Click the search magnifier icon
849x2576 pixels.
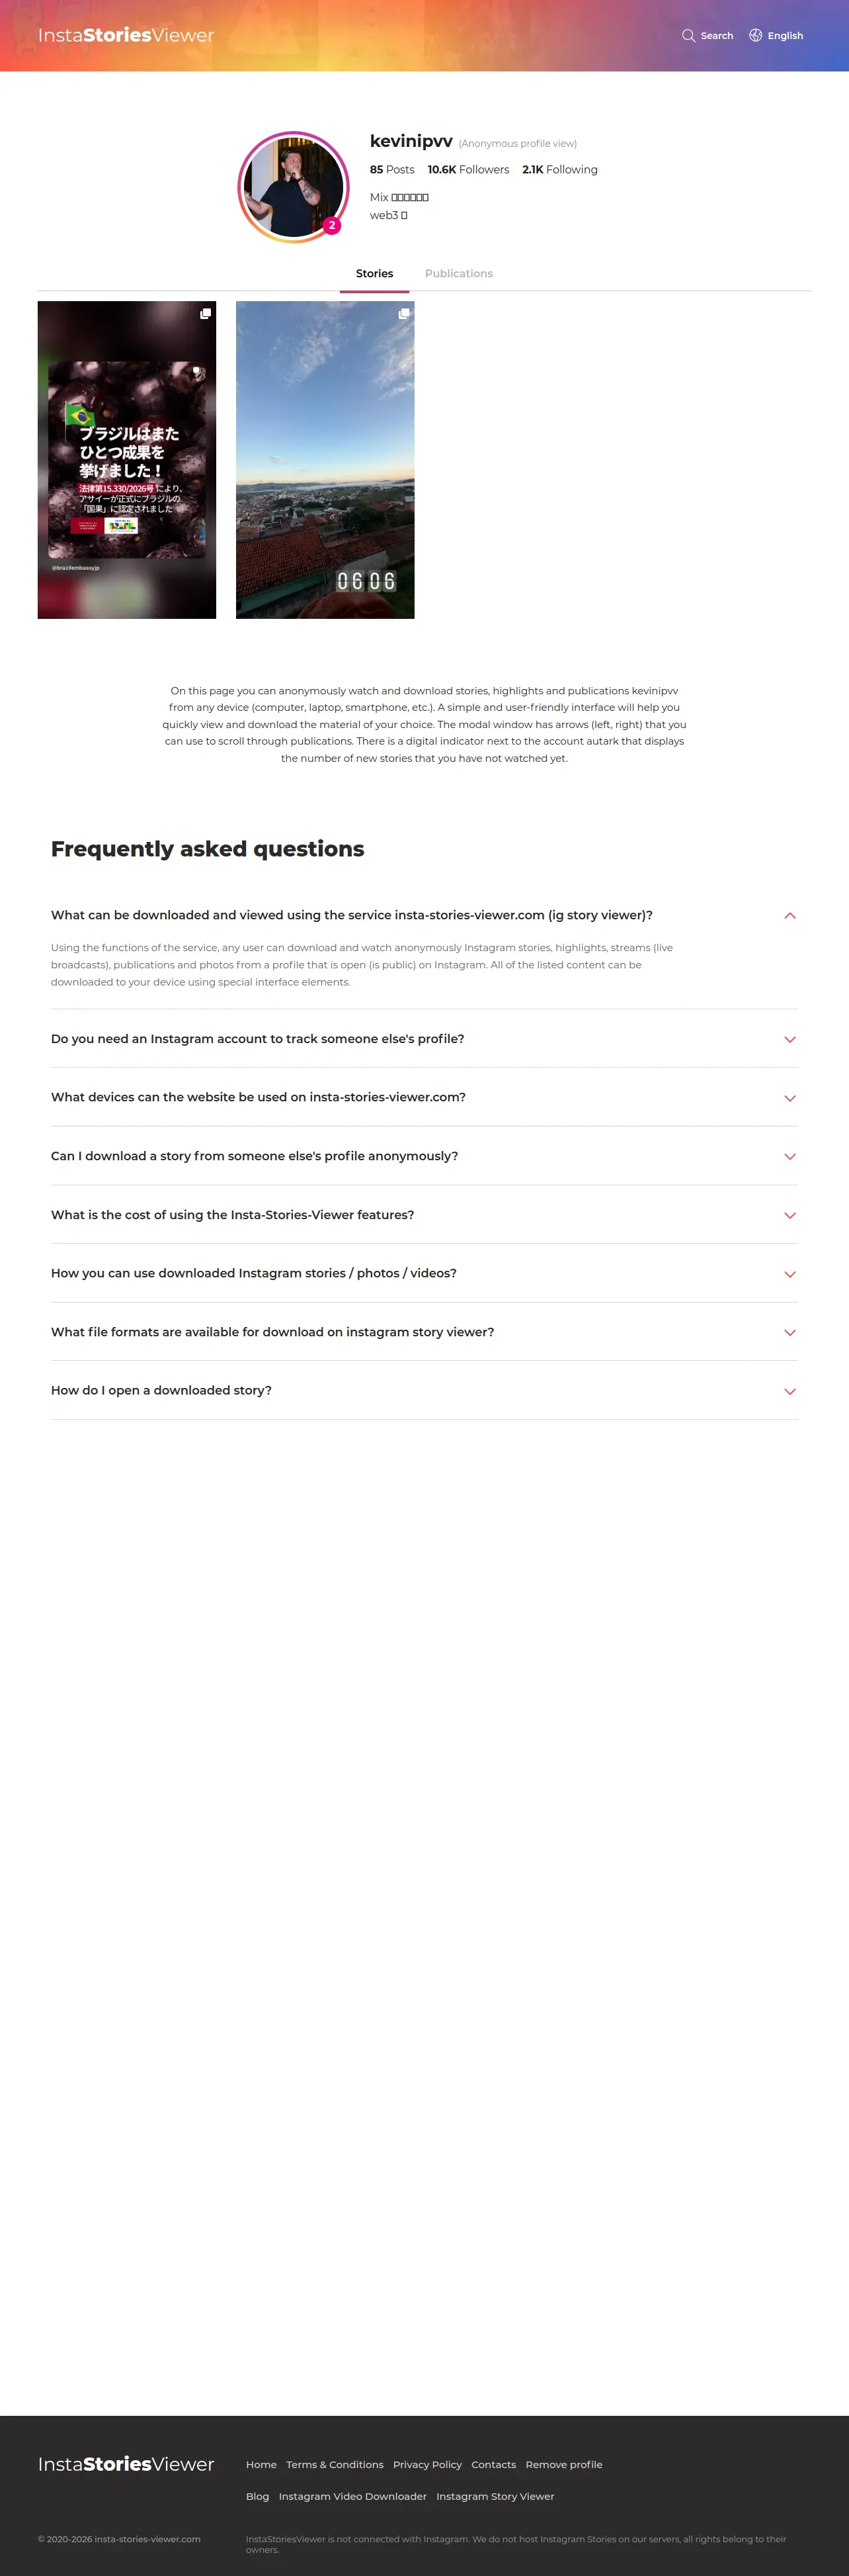(688, 36)
